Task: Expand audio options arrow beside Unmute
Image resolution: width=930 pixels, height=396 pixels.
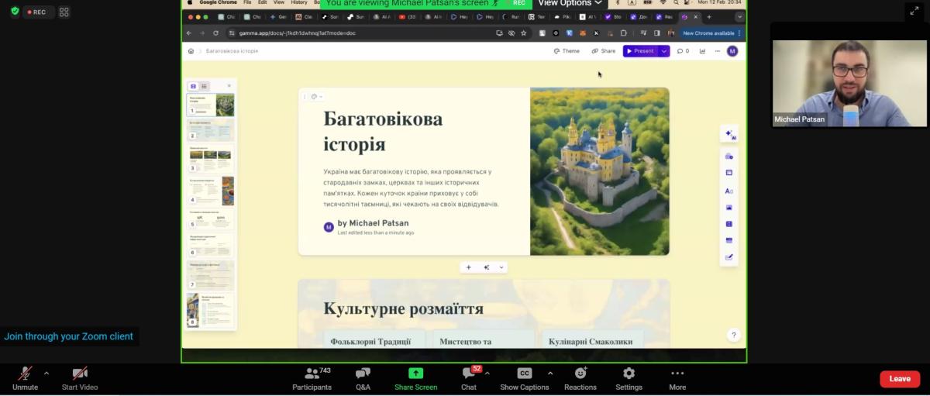Action: click(x=46, y=373)
